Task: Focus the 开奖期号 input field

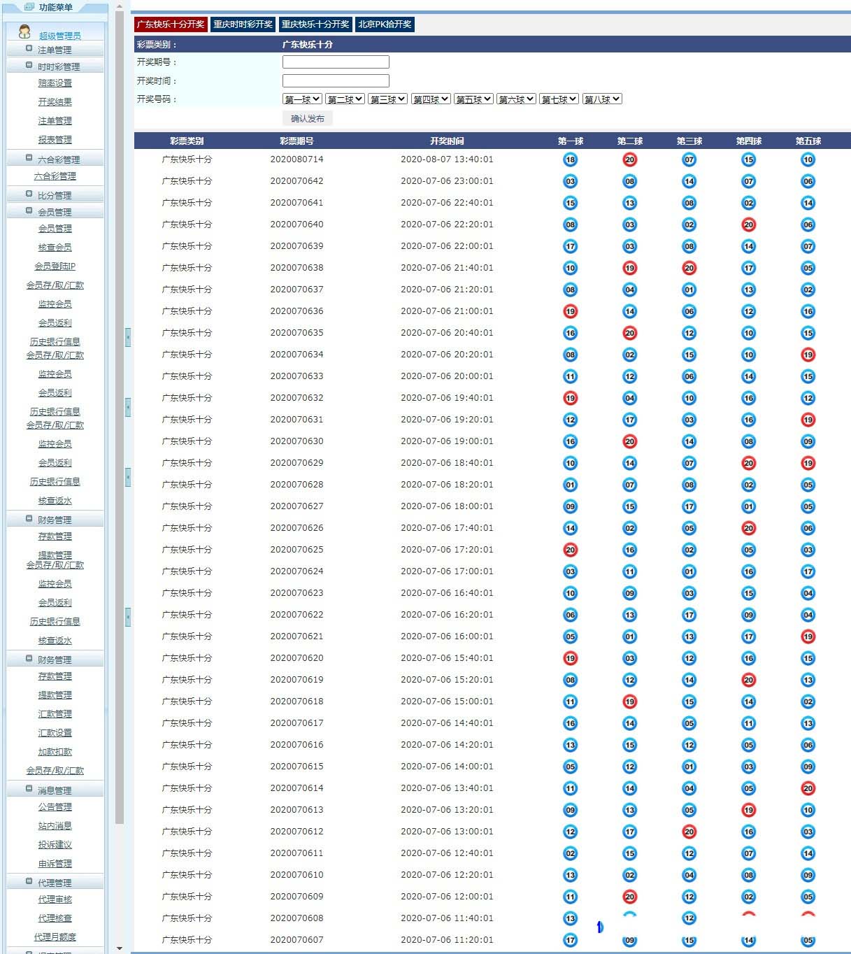Action: pos(336,62)
